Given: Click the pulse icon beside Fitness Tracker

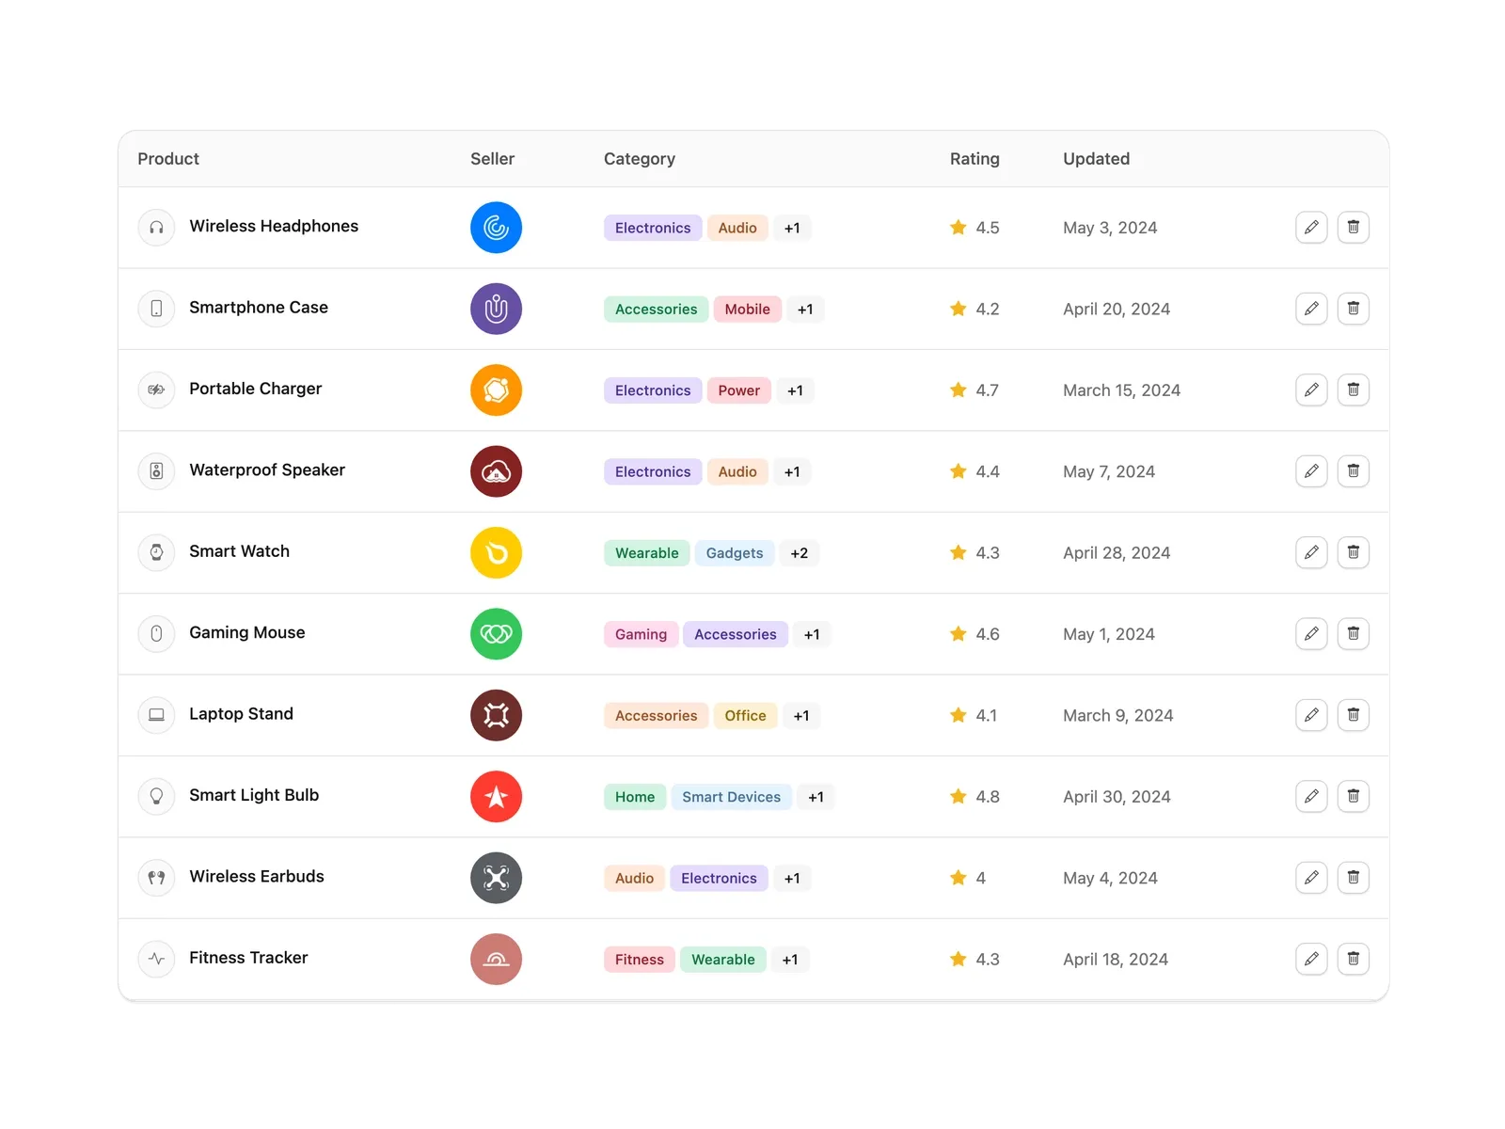Looking at the screenshot, I should (156, 959).
